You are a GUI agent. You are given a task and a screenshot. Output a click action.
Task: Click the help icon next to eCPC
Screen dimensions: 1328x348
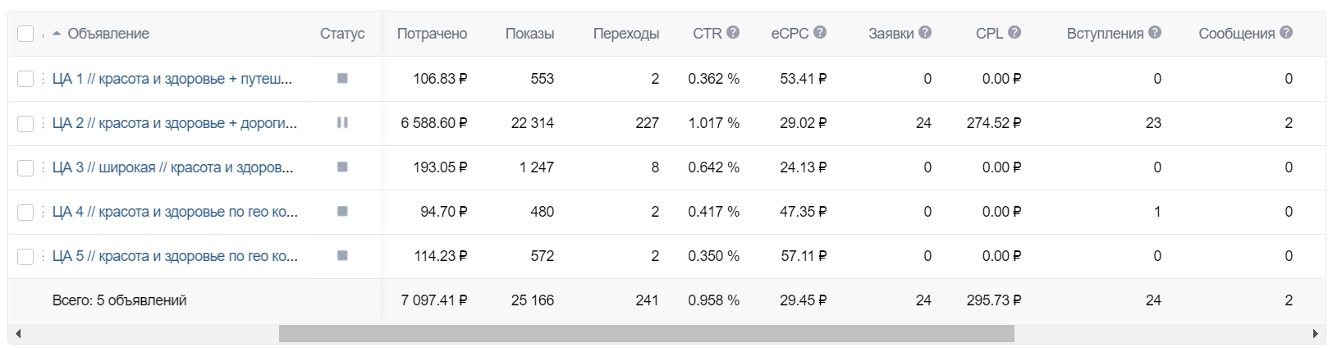(820, 33)
